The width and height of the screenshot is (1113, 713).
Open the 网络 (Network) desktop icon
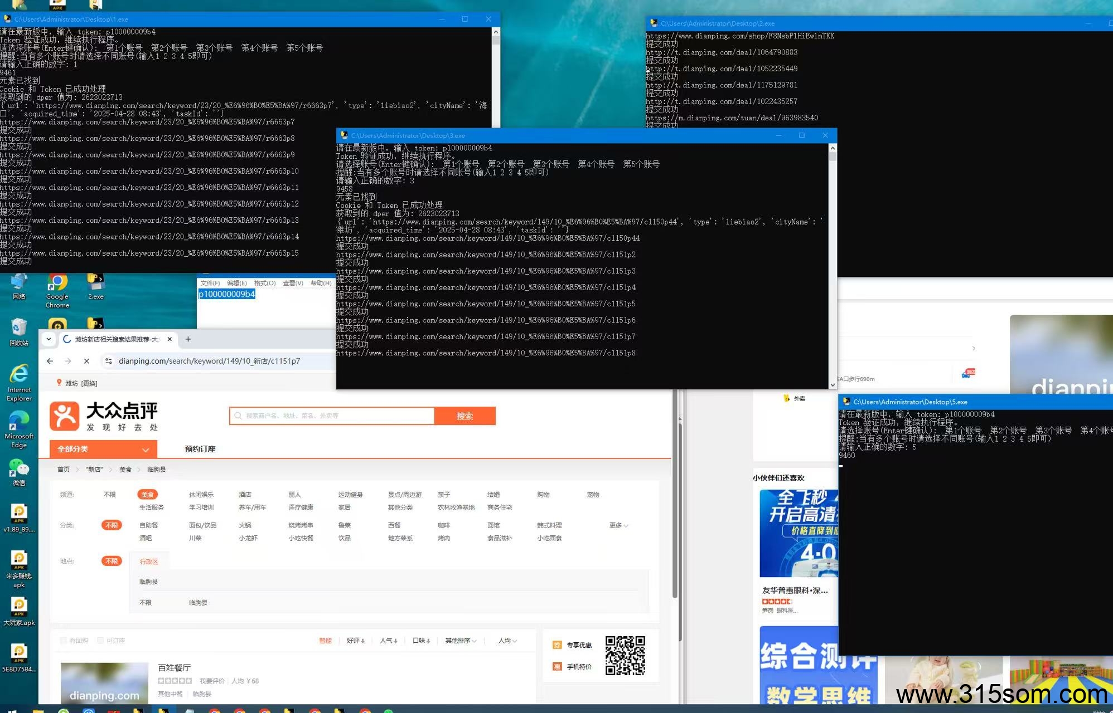[x=19, y=287]
